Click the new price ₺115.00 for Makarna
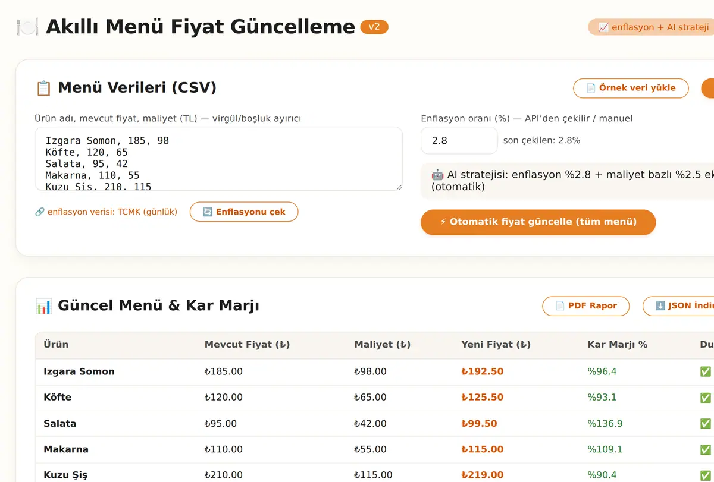This screenshot has height=482, width=714. click(x=483, y=449)
